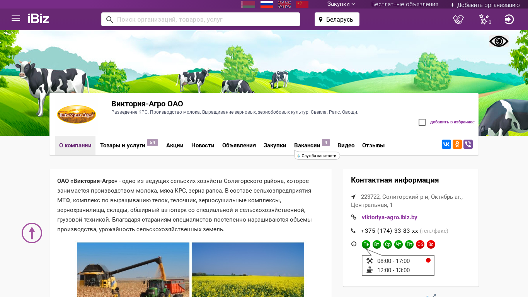Screen dimensions: 528x297
Task: Share company via VK icon
Action: (x=446, y=144)
